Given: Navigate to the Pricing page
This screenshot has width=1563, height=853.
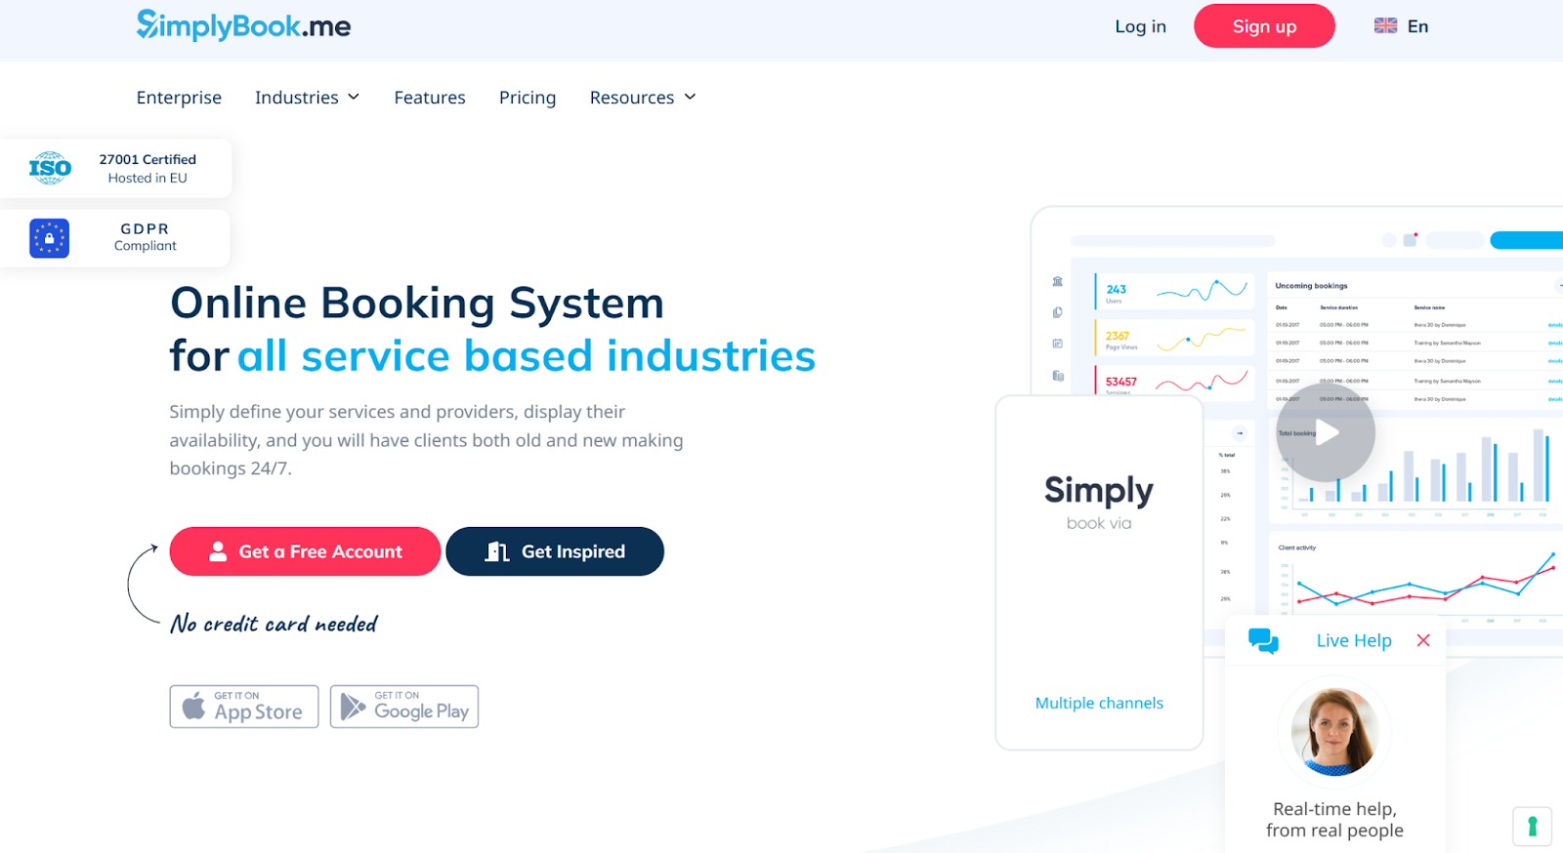Looking at the screenshot, I should (x=528, y=98).
